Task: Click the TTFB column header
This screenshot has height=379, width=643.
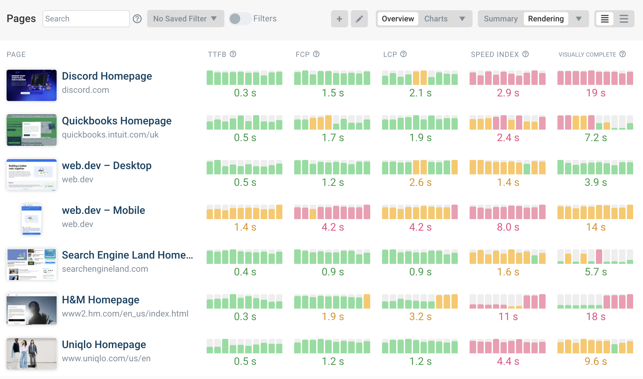Action: [217, 54]
